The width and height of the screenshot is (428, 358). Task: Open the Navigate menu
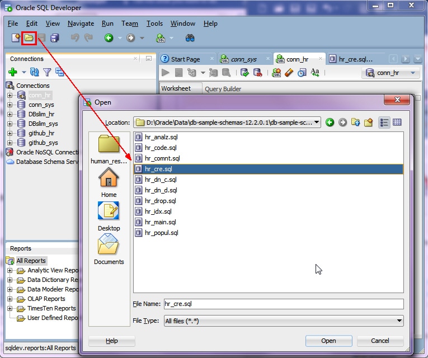coord(81,23)
